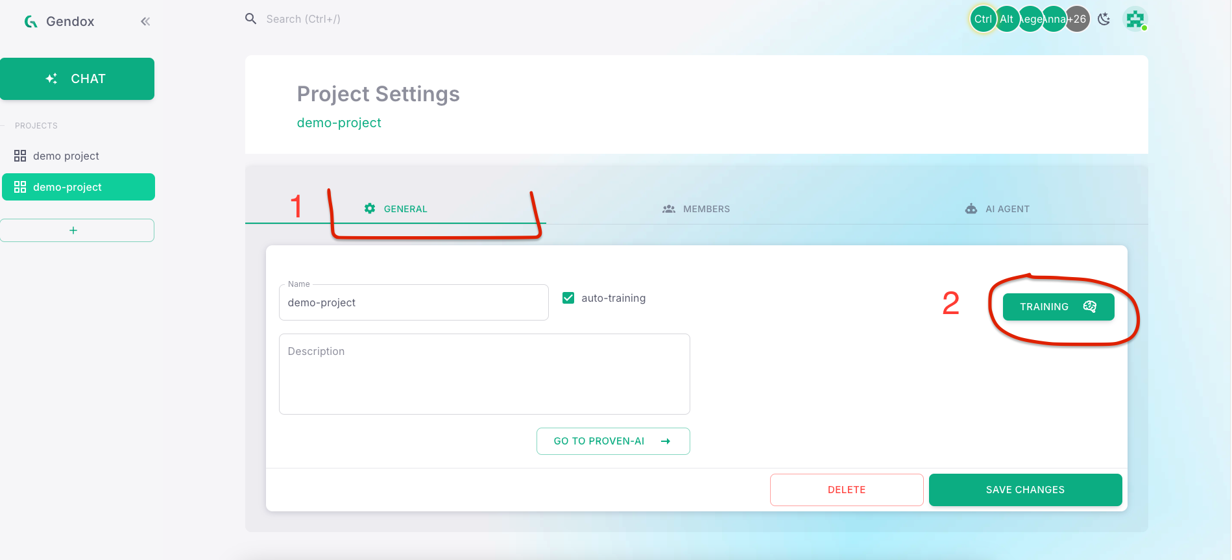Select highlighted demo-project sidebar item
Image resolution: width=1232 pixels, height=560 pixels.
coord(78,187)
